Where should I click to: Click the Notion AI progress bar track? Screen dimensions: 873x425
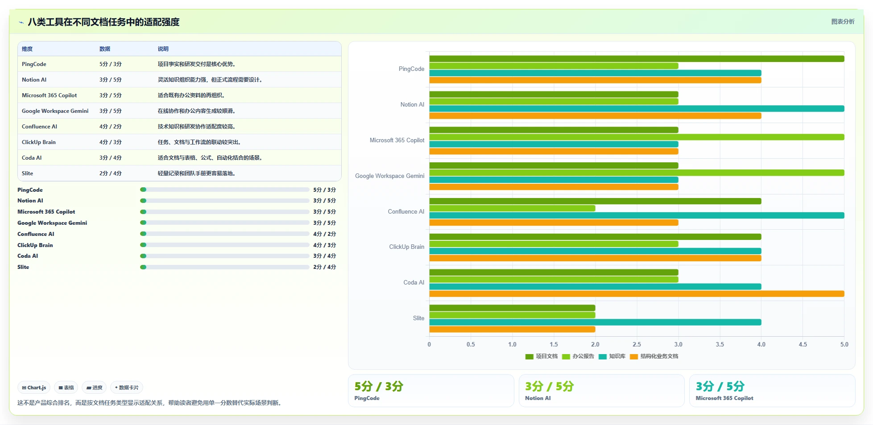(x=225, y=201)
